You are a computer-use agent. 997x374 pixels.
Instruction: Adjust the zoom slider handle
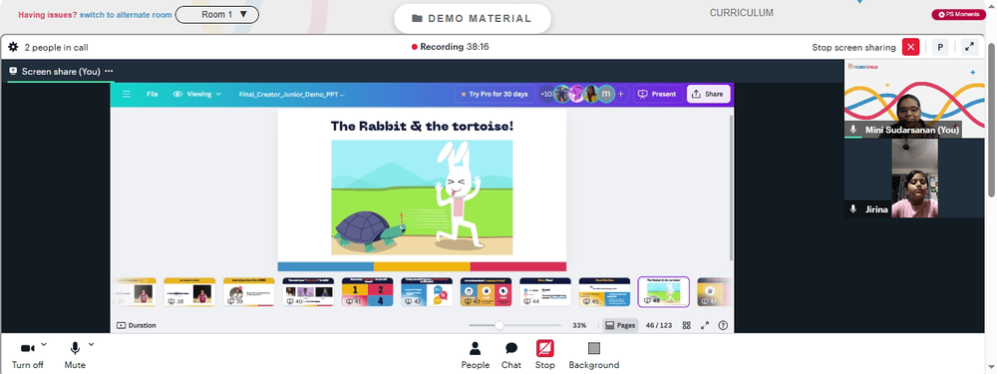coord(499,325)
